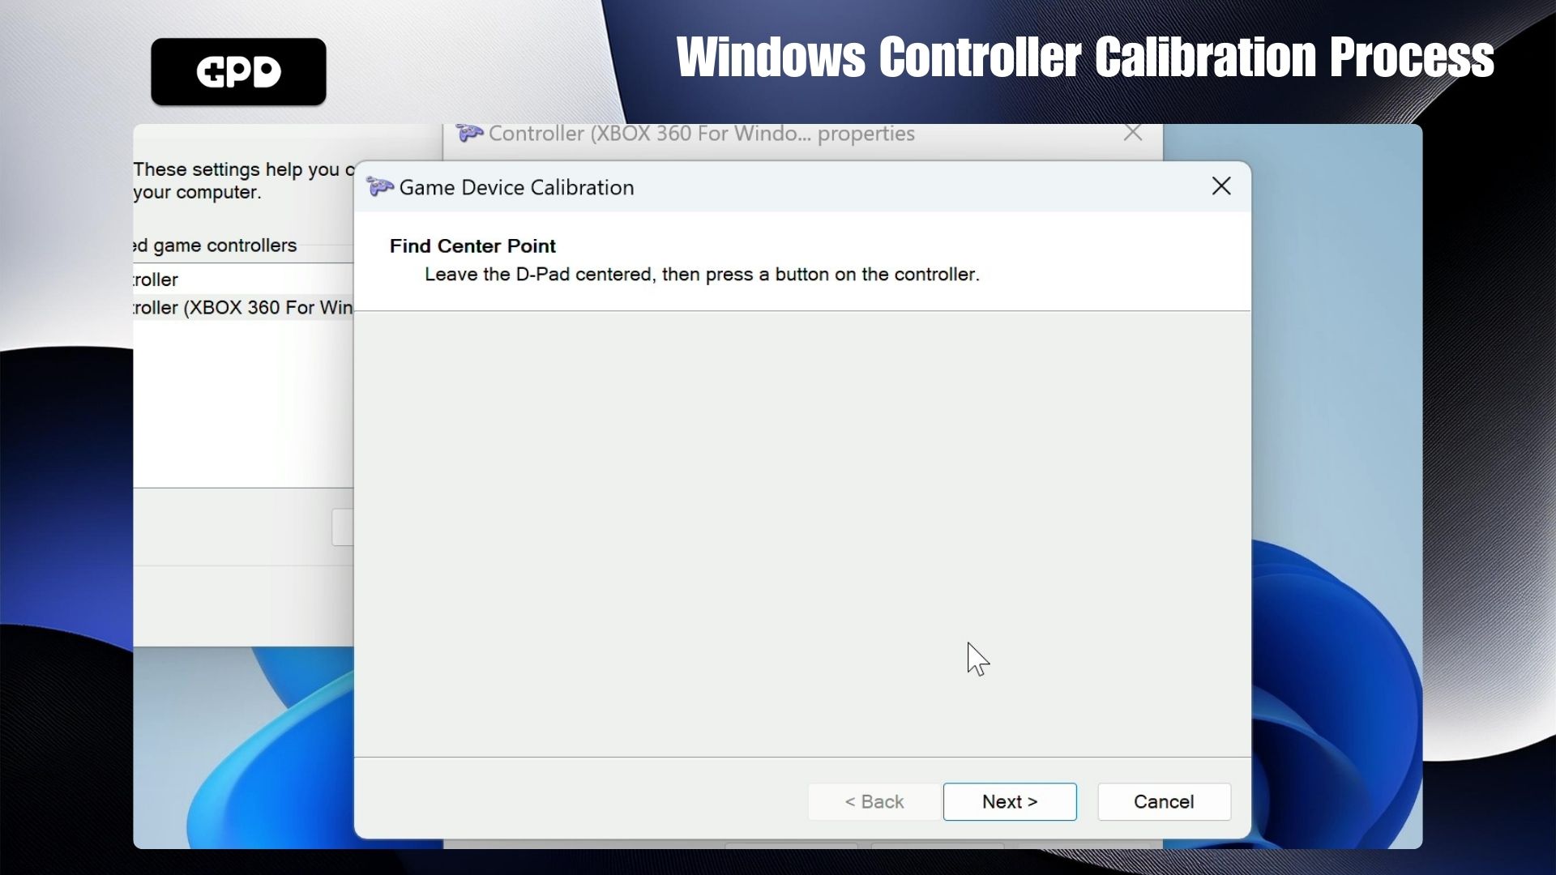Viewport: 1556px width, 875px height.
Task: Click the Leave the D-Pad centered instruction text
Action: (702, 275)
